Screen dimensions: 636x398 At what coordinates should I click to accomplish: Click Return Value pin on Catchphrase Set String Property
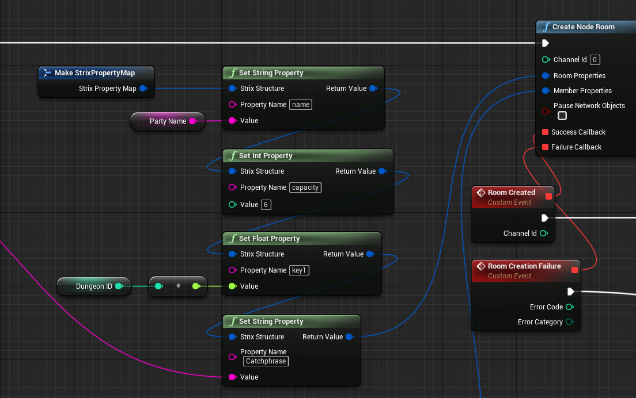pyautogui.click(x=349, y=337)
